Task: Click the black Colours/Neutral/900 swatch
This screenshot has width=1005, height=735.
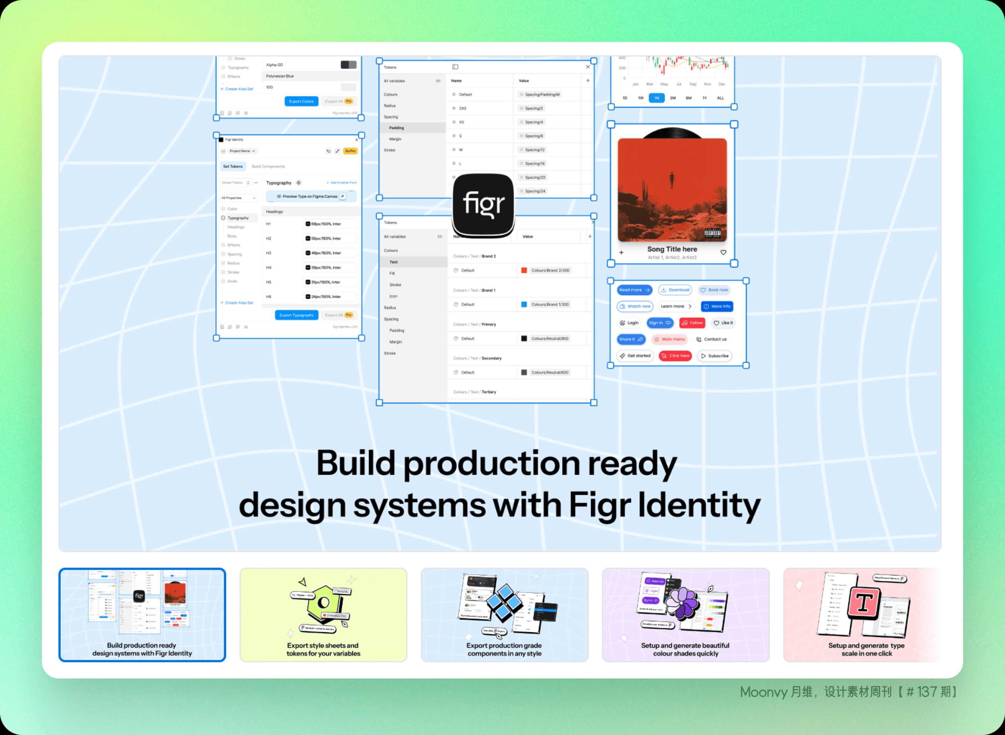Action: pyautogui.click(x=524, y=338)
